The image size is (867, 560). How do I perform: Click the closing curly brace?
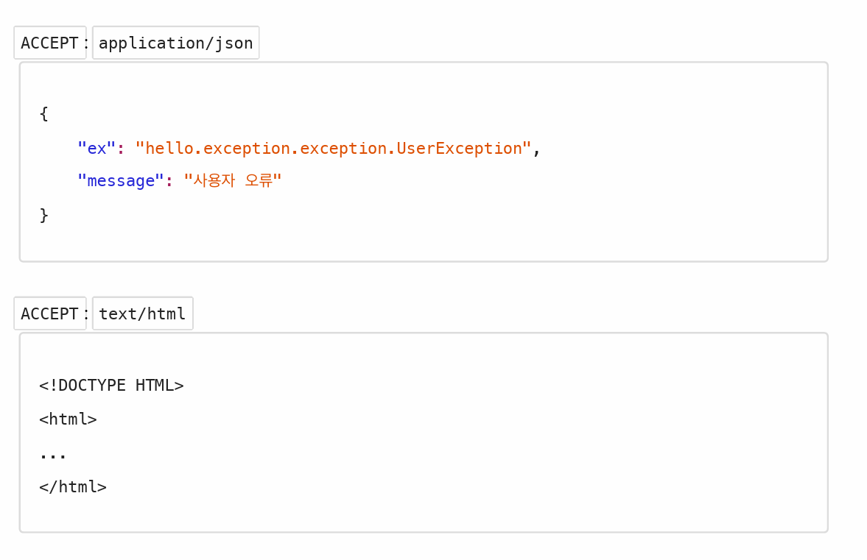(44, 215)
